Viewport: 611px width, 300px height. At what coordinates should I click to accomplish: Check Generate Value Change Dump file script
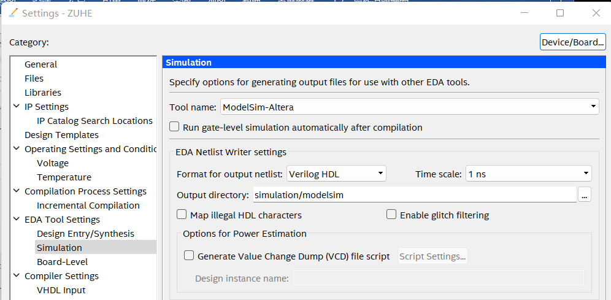click(189, 256)
